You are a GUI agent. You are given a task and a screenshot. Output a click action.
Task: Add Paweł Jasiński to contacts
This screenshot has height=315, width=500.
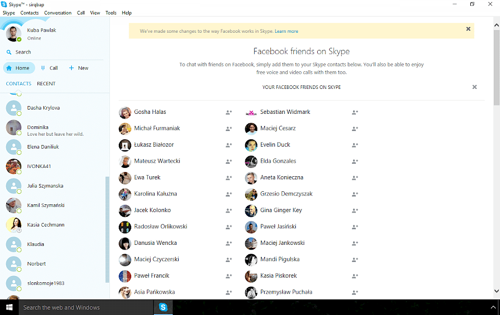[355, 227]
